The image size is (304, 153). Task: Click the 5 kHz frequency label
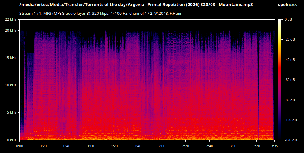point(12,112)
